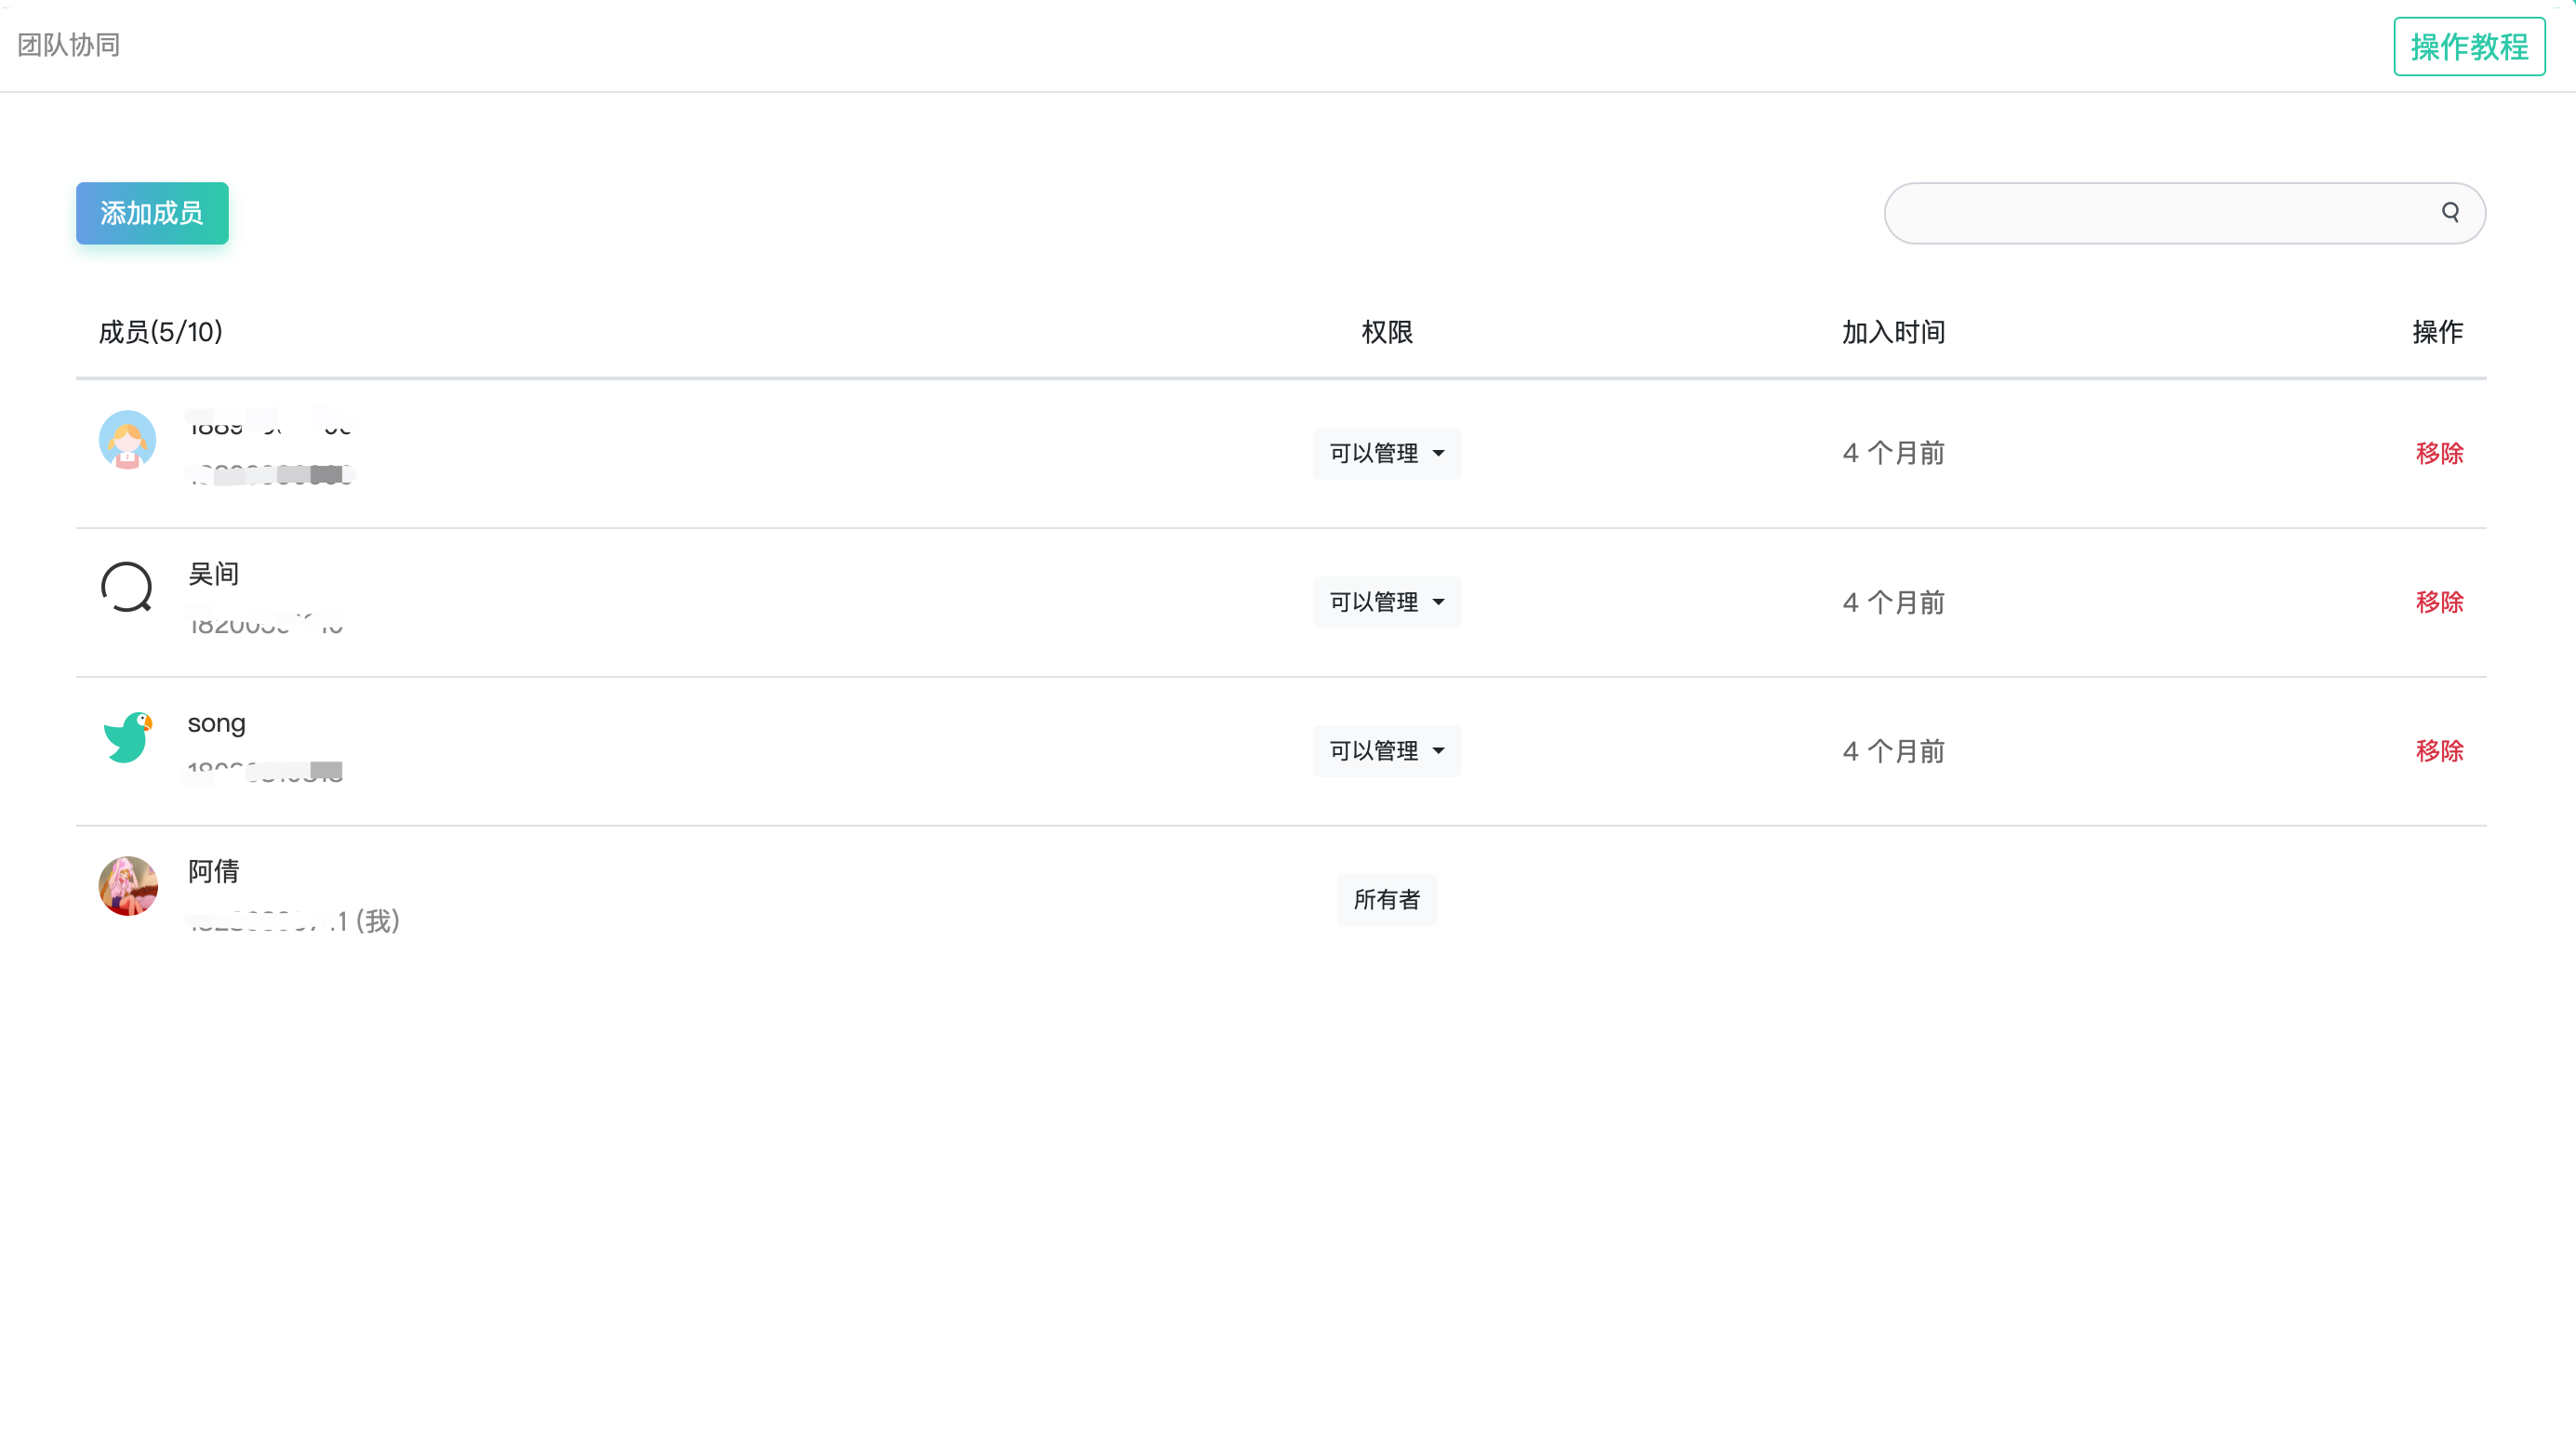Remove the first member via 移除
2576x1443 pixels.
tap(2440, 453)
